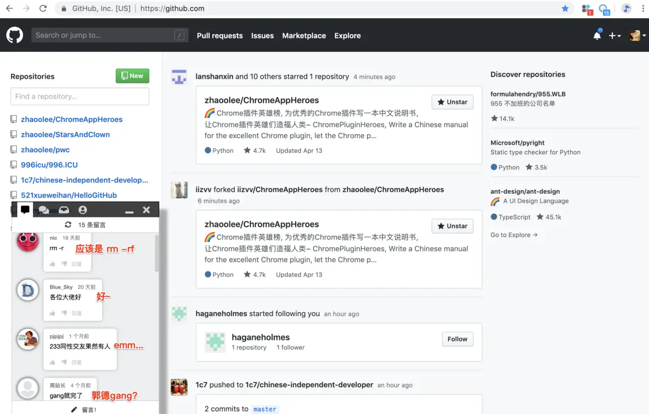Reload the GitHub page
Image resolution: width=649 pixels, height=414 pixels.
(x=43, y=8)
